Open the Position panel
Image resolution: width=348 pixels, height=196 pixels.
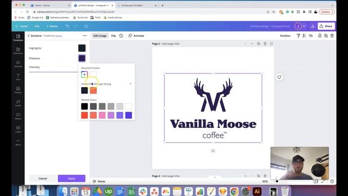pyautogui.click(x=285, y=35)
